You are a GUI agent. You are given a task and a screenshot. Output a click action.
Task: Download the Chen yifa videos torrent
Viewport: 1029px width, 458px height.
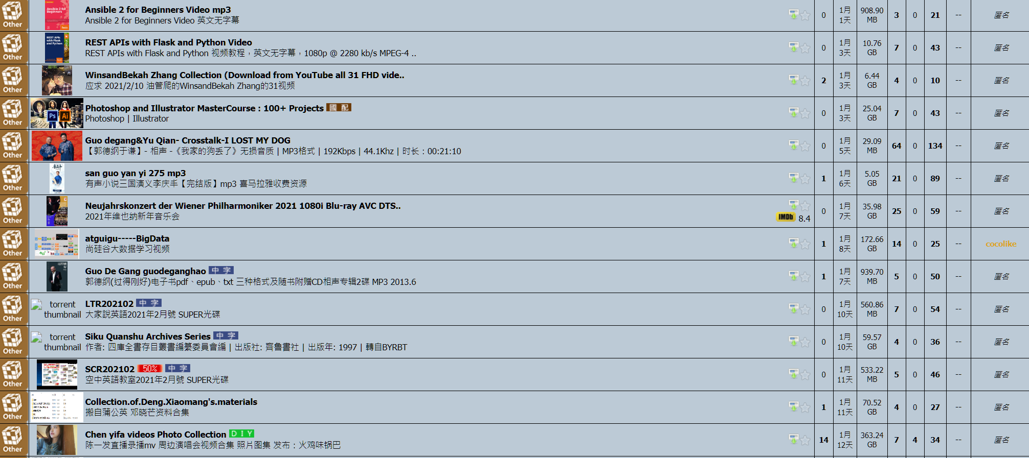(x=793, y=440)
